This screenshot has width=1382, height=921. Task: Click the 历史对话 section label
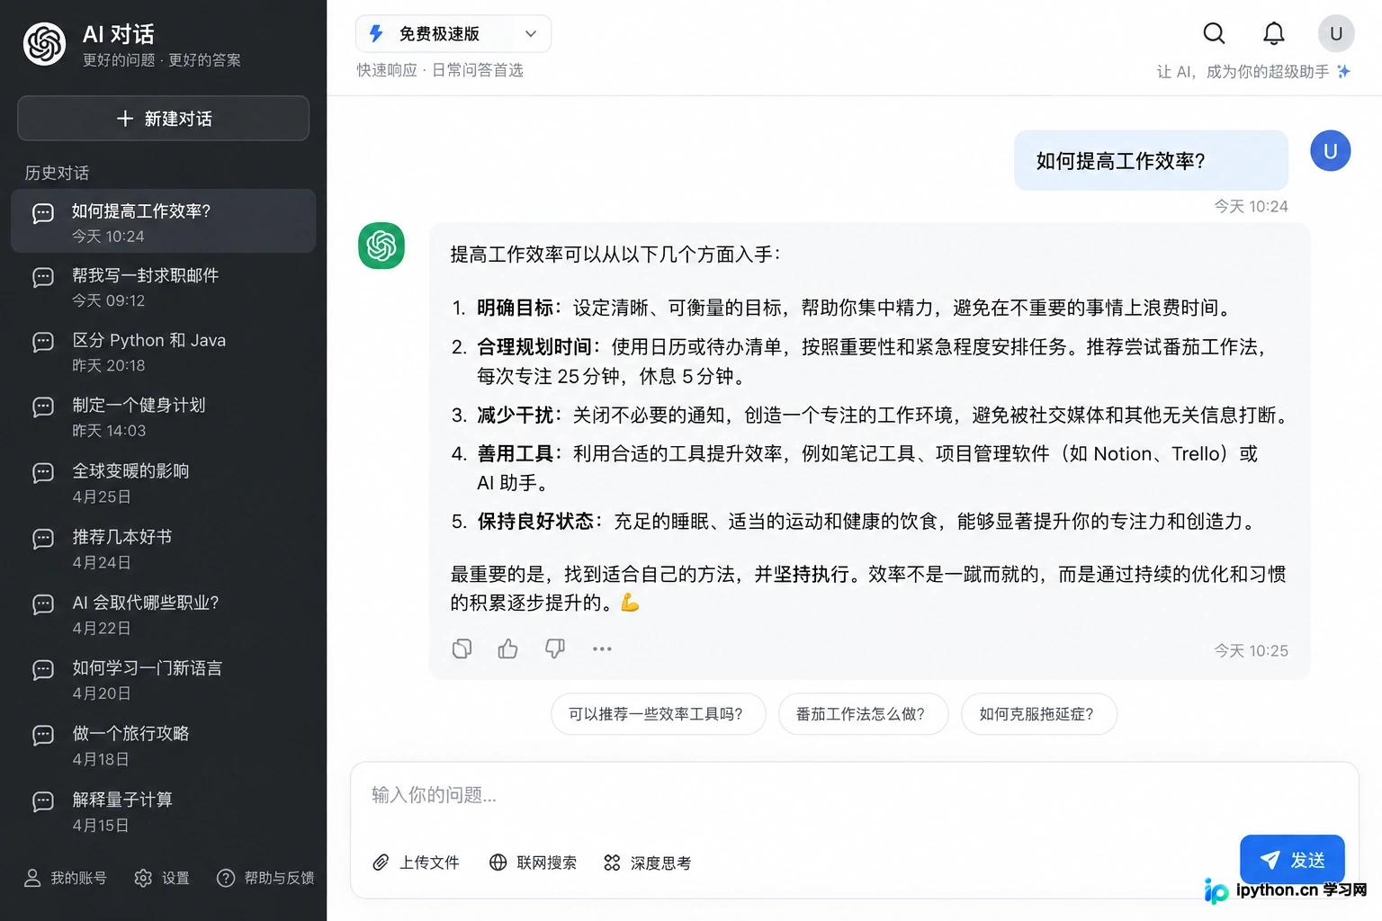click(57, 173)
